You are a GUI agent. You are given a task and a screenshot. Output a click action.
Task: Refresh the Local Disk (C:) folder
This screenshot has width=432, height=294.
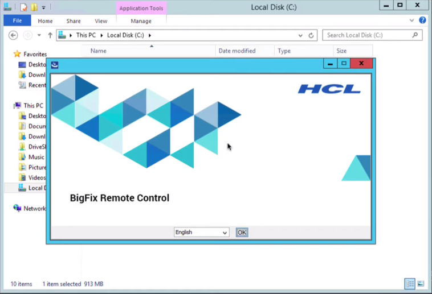tap(311, 35)
